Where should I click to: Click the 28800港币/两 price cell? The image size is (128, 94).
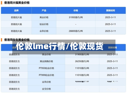[76, 31]
